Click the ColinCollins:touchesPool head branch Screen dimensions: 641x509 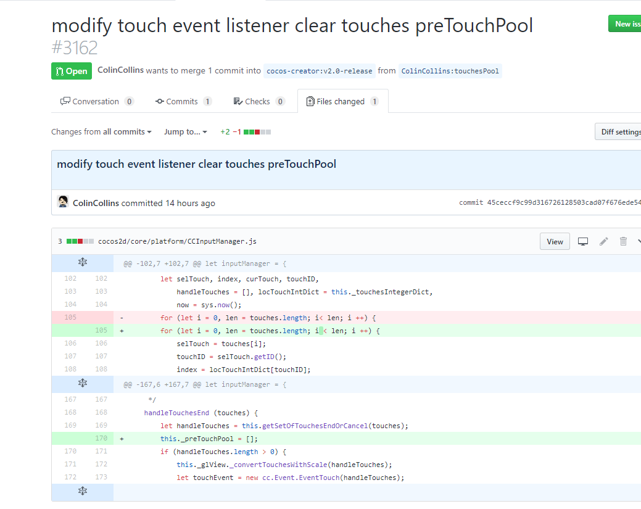[450, 71]
